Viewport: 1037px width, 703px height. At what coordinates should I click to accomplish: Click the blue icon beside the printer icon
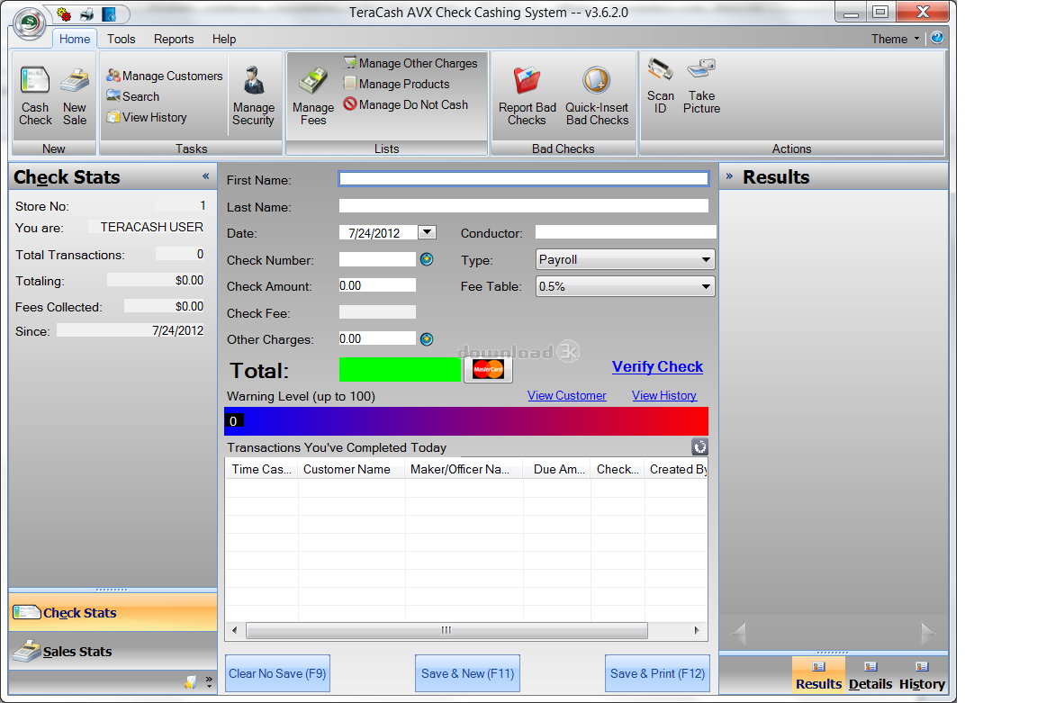108,14
